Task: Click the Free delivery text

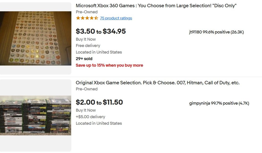Action: (88, 46)
